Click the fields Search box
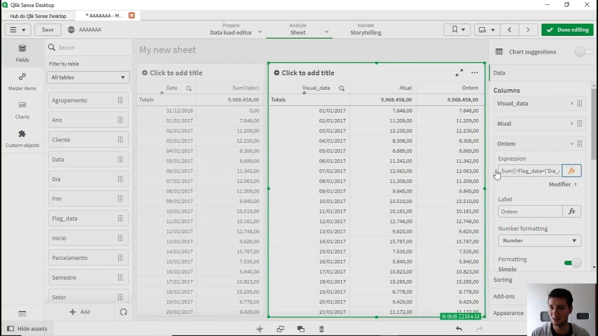This screenshot has width=598, height=336. pyautogui.click(x=88, y=48)
